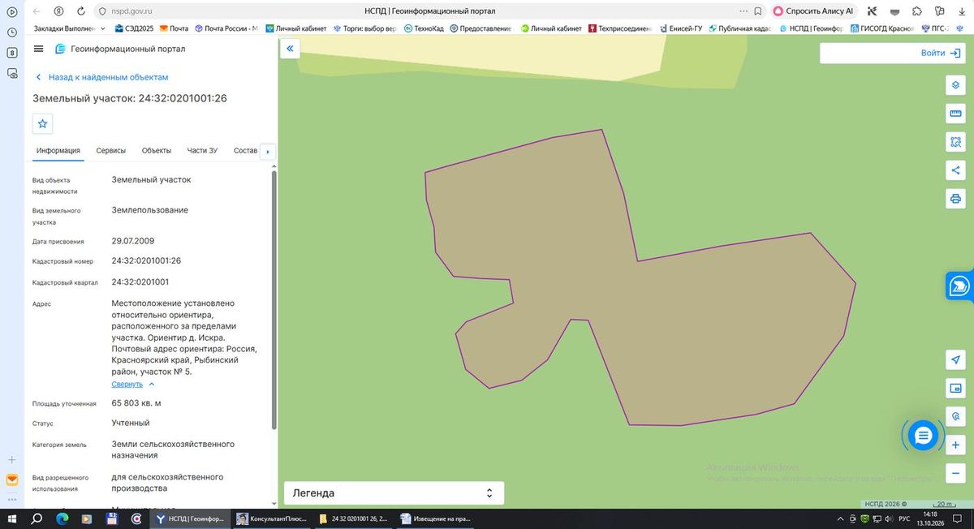
Task: Open the СЭД2025 bookmark
Action: click(135, 28)
